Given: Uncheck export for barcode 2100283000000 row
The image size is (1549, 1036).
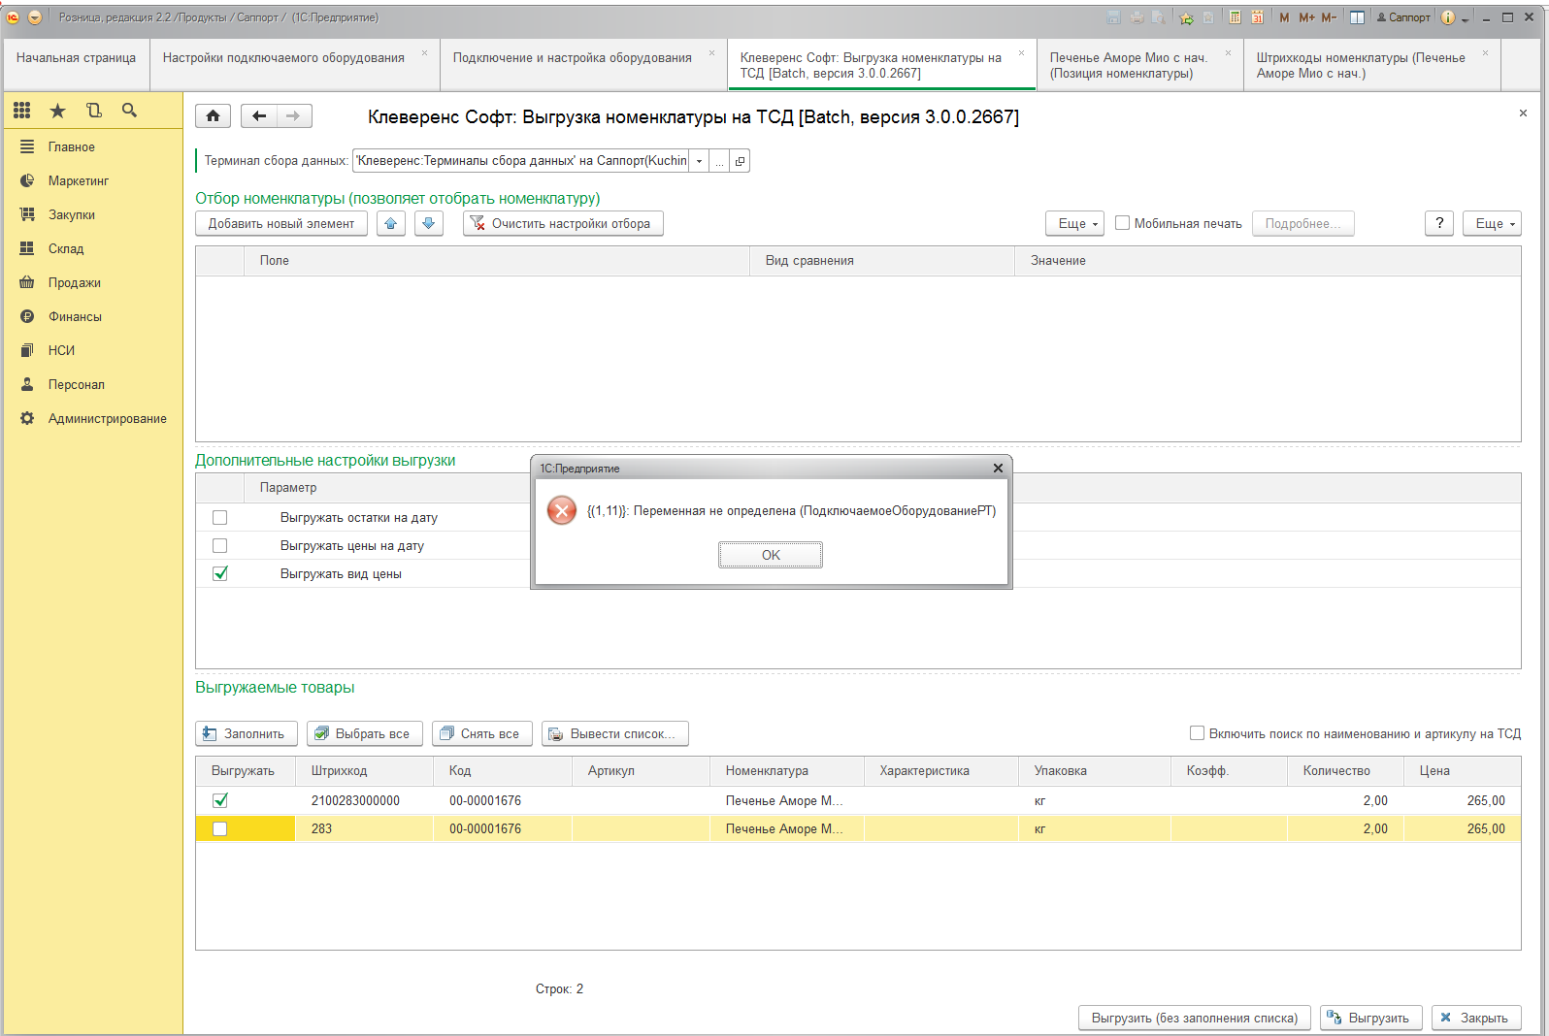Looking at the screenshot, I should click(220, 801).
